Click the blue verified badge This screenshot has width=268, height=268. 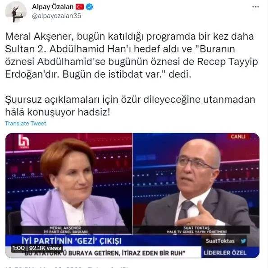pyautogui.click(x=89, y=7)
